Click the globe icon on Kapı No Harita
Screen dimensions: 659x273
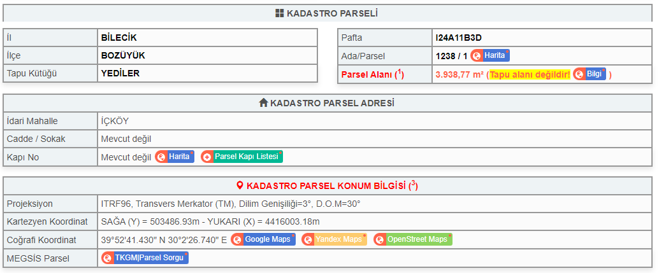click(161, 157)
